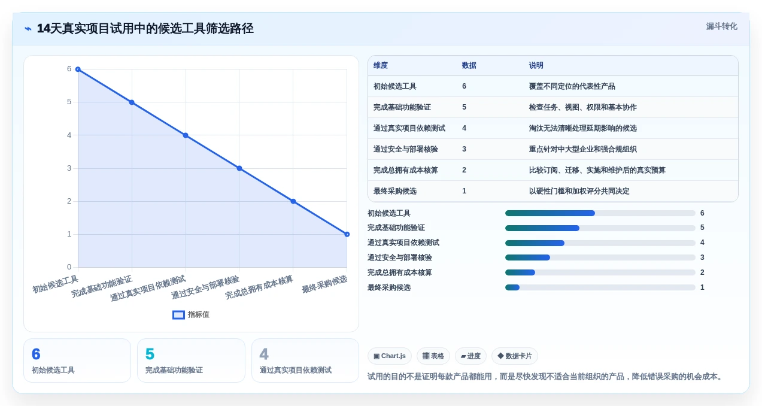Viewport: 762px width, 406px height.
Task: Select the Chart.js tag chip
Action: click(390, 356)
